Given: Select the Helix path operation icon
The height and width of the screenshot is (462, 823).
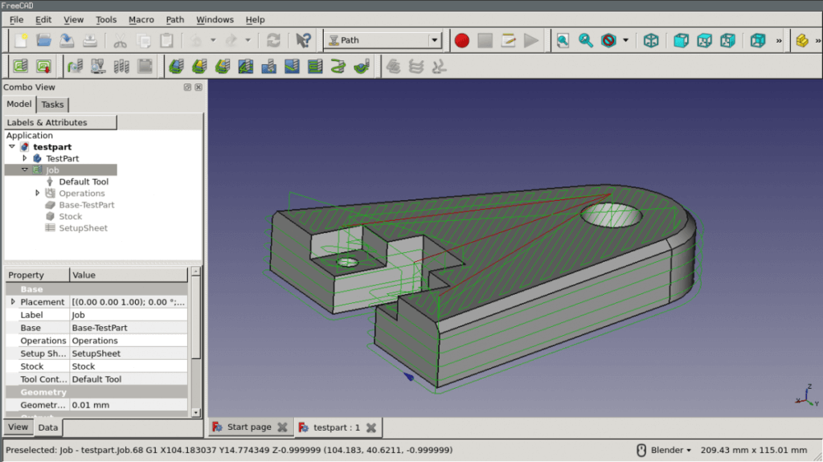Looking at the screenshot, I should (x=338, y=66).
